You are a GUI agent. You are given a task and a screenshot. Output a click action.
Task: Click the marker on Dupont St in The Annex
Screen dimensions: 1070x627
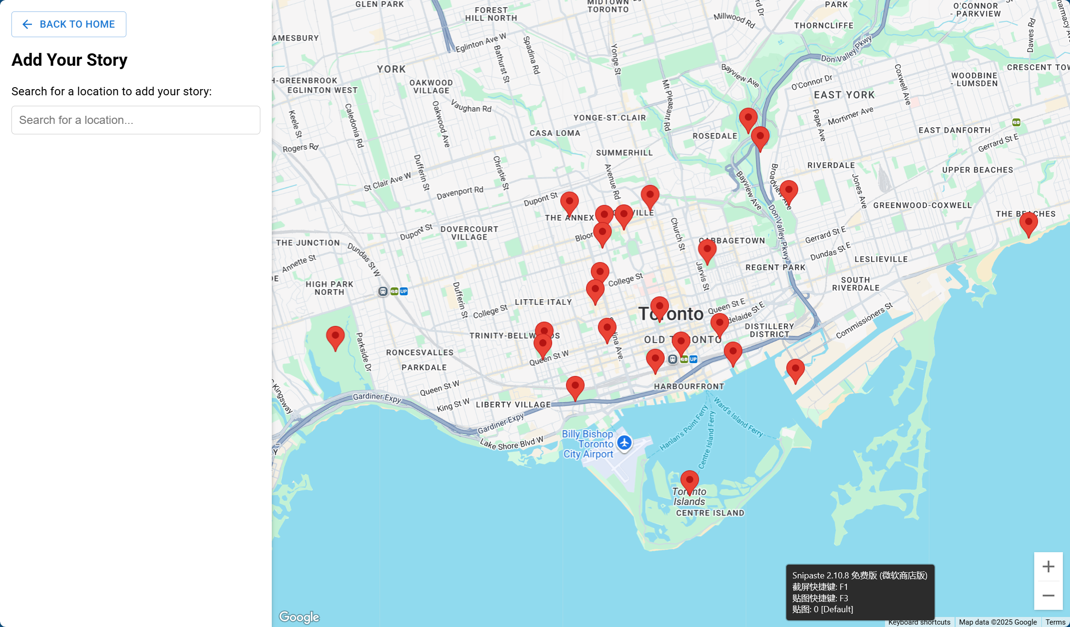pyautogui.click(x=569, y=202)
